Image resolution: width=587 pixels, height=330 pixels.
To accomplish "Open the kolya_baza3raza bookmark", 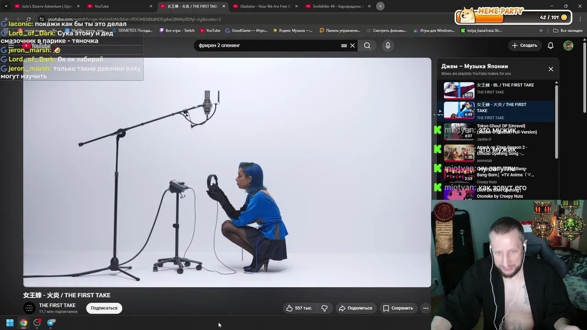I will 481,31.
